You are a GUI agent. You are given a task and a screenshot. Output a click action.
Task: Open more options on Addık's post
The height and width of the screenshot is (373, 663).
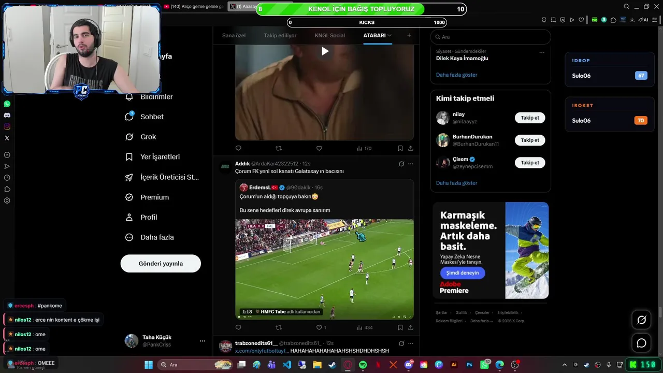[411, 164]
